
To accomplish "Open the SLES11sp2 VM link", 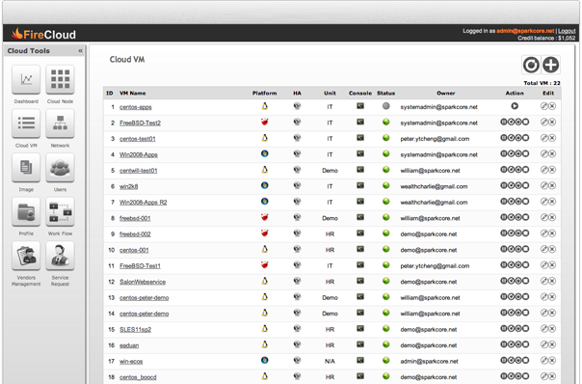I will (135, 330).
